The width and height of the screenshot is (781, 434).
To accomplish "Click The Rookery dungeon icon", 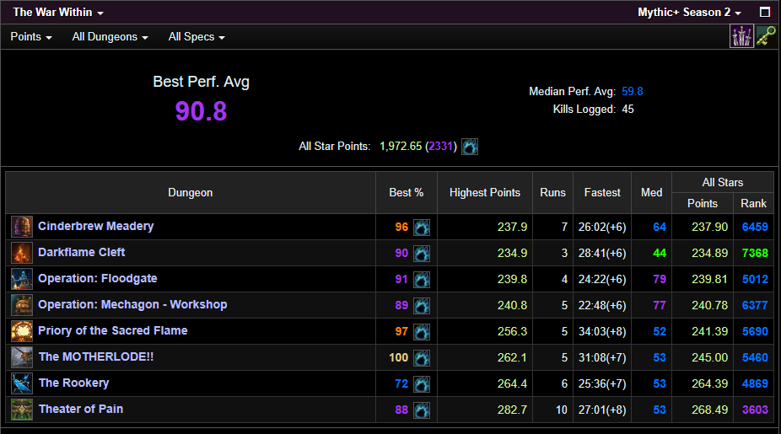I will [x=22, y=383].
